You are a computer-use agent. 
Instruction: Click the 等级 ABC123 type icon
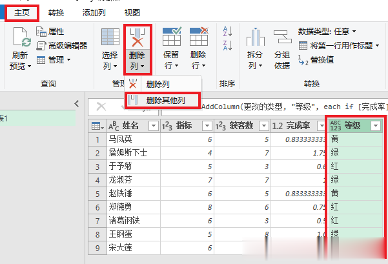[336, 126]
